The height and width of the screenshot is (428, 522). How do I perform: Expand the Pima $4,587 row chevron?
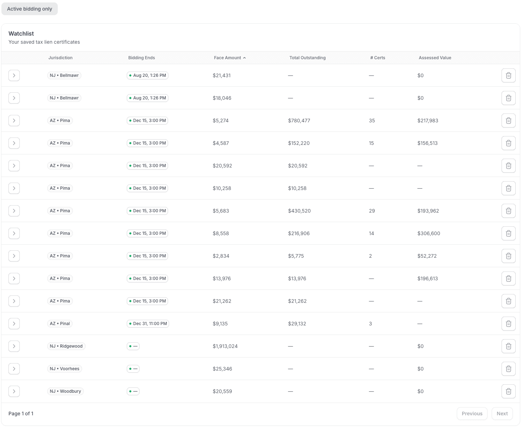(x=14, y=143)
